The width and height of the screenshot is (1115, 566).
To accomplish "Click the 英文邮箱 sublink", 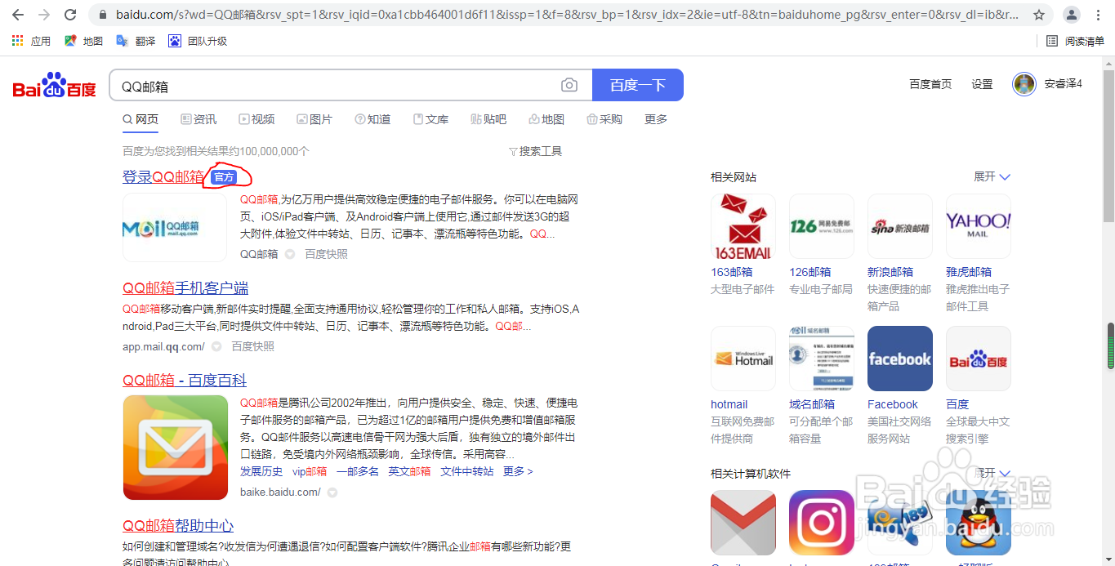I will (x=409, y=471).
